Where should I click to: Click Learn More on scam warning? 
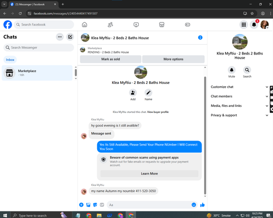tap(149, 173)
